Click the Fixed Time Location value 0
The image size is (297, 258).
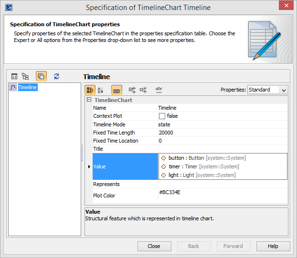[223, 141]
